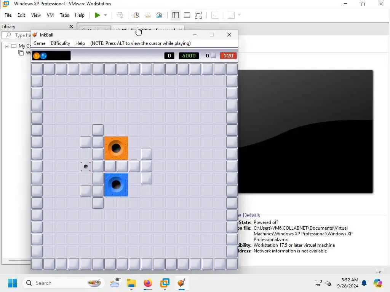Collapse the My Computer tree node
Screen dimensions: 390x292
coord(7,46)
